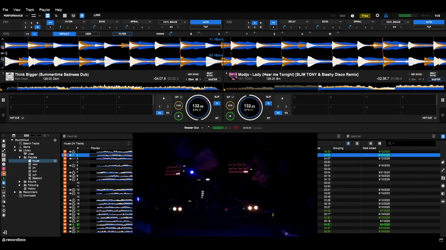
Task: Adjust the Master Out level knob
Action: click(x=209, y=128)
